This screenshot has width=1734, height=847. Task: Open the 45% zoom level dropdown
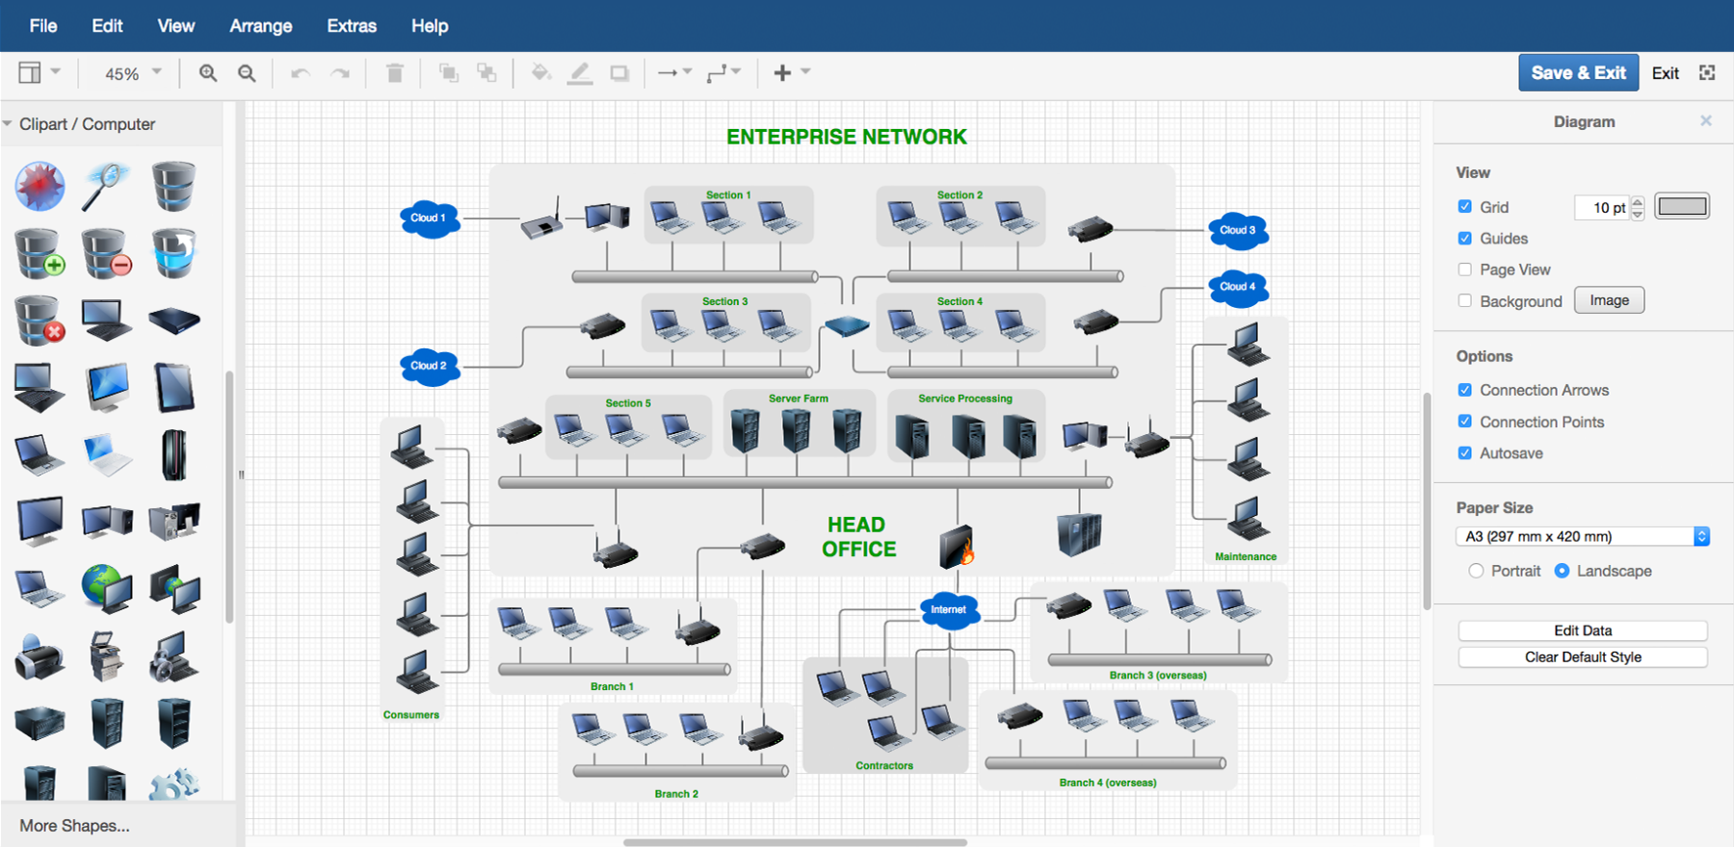click(x=133, y=73)
